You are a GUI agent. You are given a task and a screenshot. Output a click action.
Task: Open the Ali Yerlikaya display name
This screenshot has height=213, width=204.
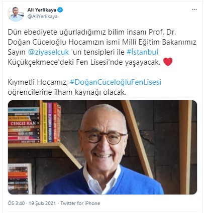[x=42, y=10]
